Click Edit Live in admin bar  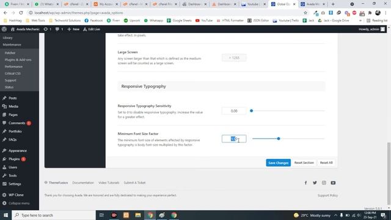coord(92,29)
